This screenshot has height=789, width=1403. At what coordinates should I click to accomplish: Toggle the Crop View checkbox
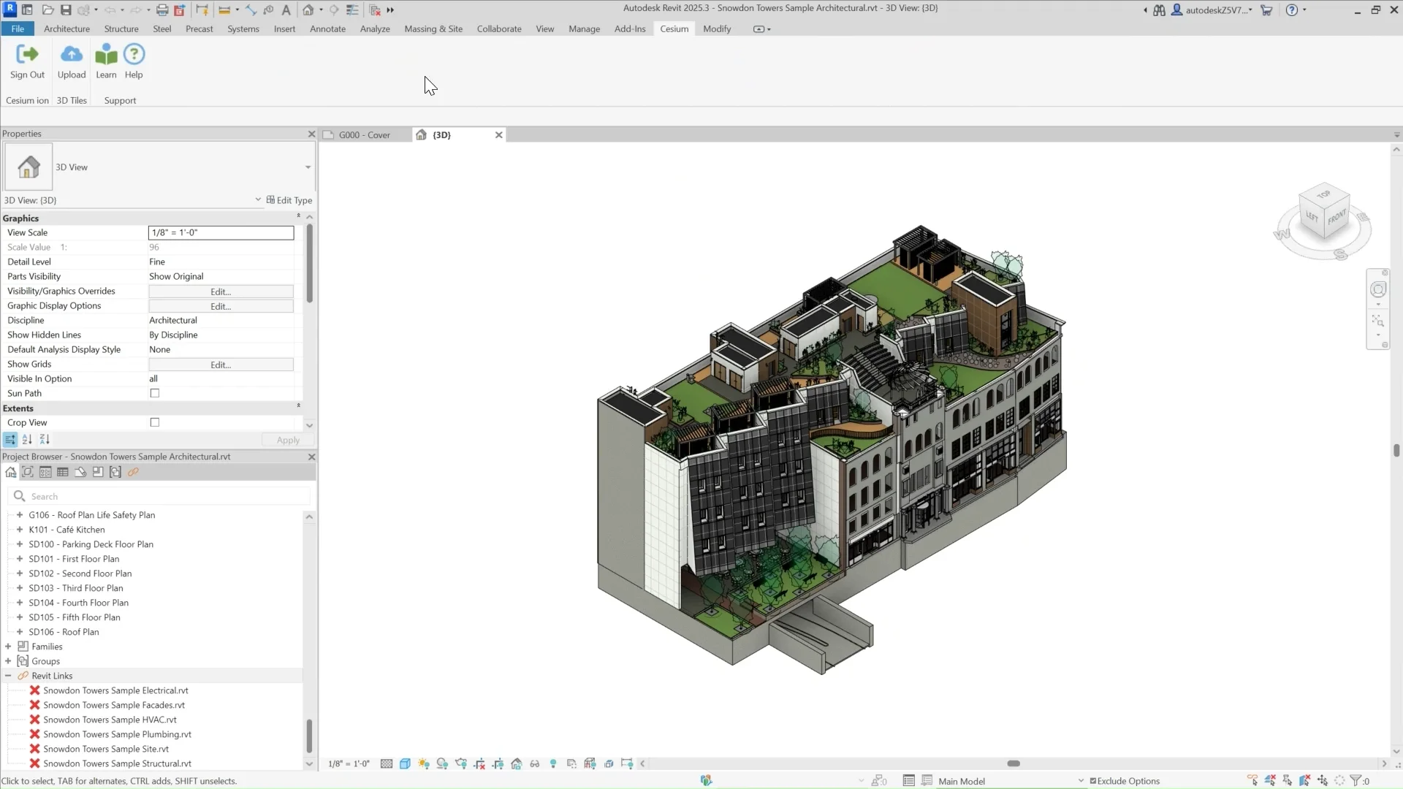pyautogui.click(x=155, y=422)
